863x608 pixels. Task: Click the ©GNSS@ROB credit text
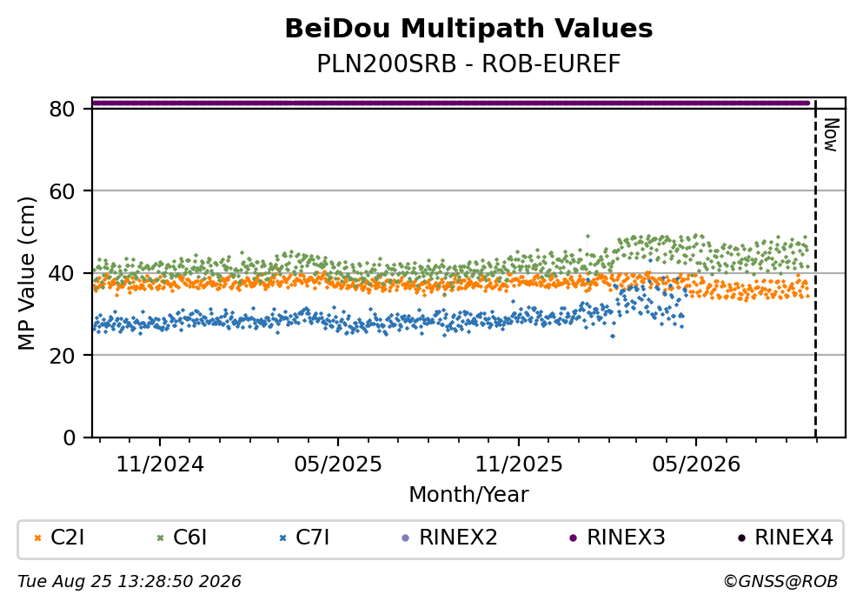coord(780,582)
